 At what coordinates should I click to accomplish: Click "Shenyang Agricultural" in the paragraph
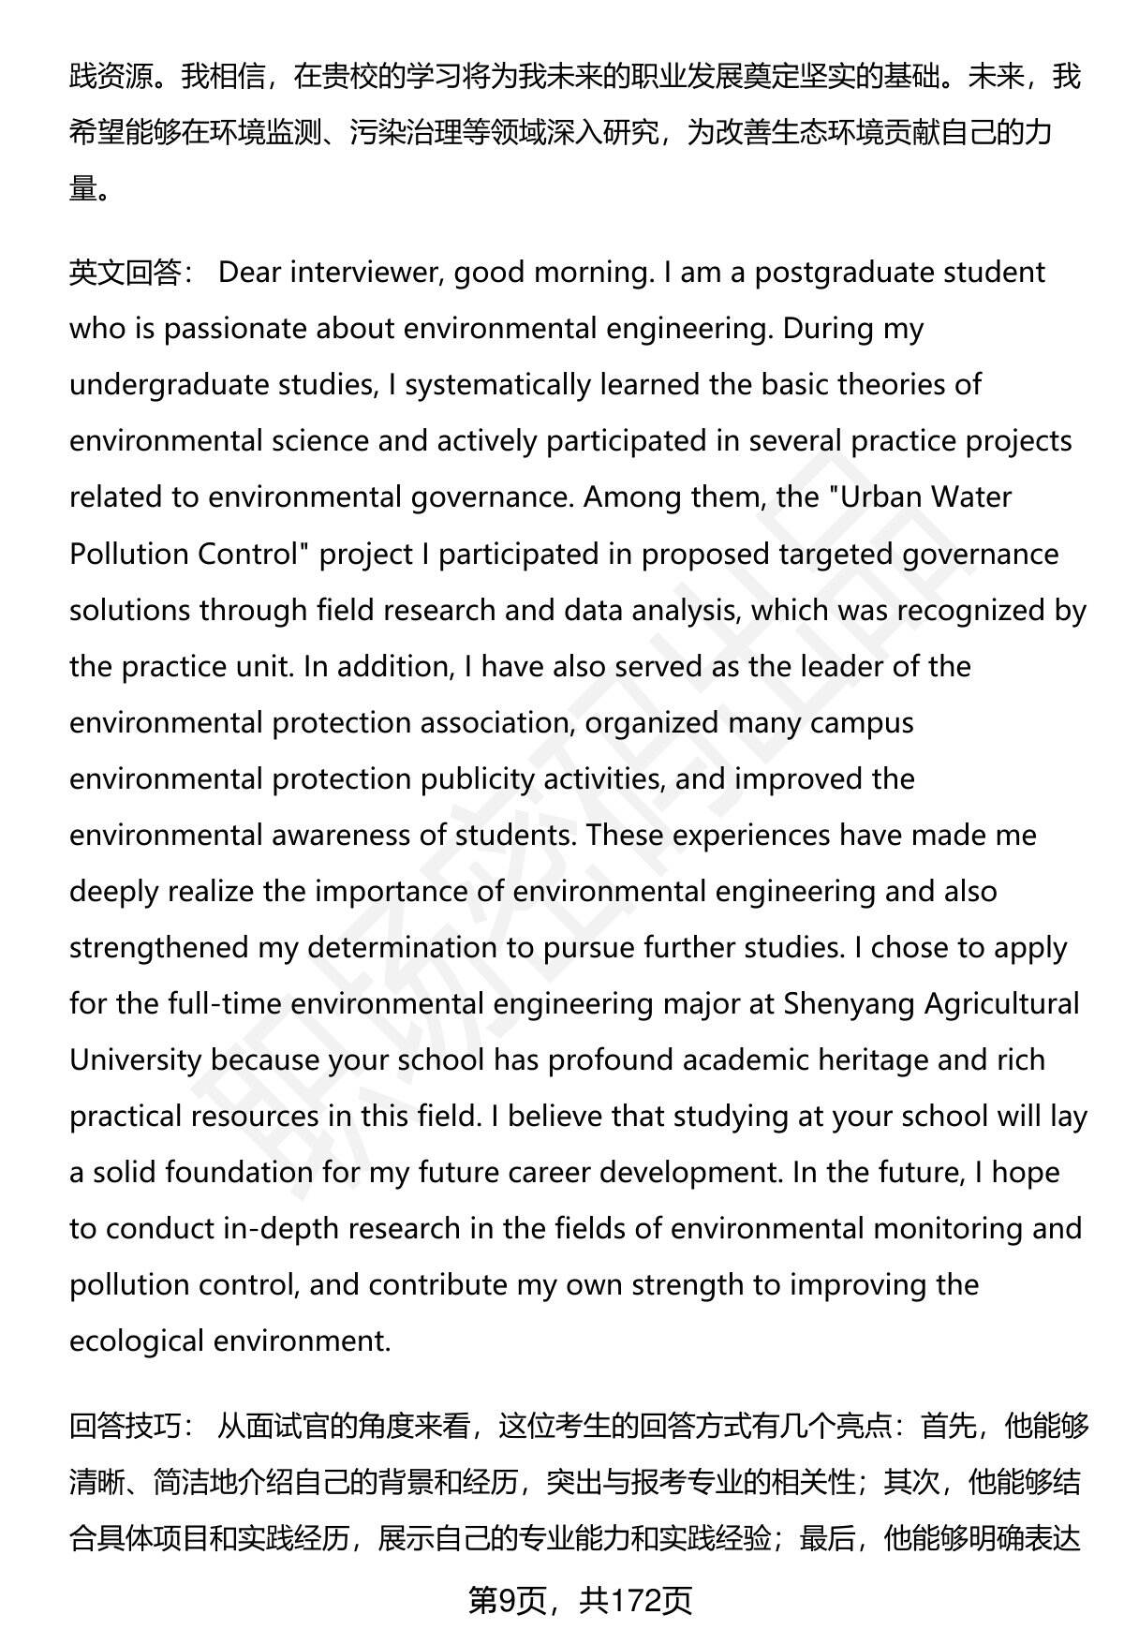(931, 1003)
